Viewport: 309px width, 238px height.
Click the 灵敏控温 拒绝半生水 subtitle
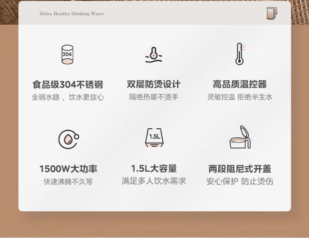240,97
